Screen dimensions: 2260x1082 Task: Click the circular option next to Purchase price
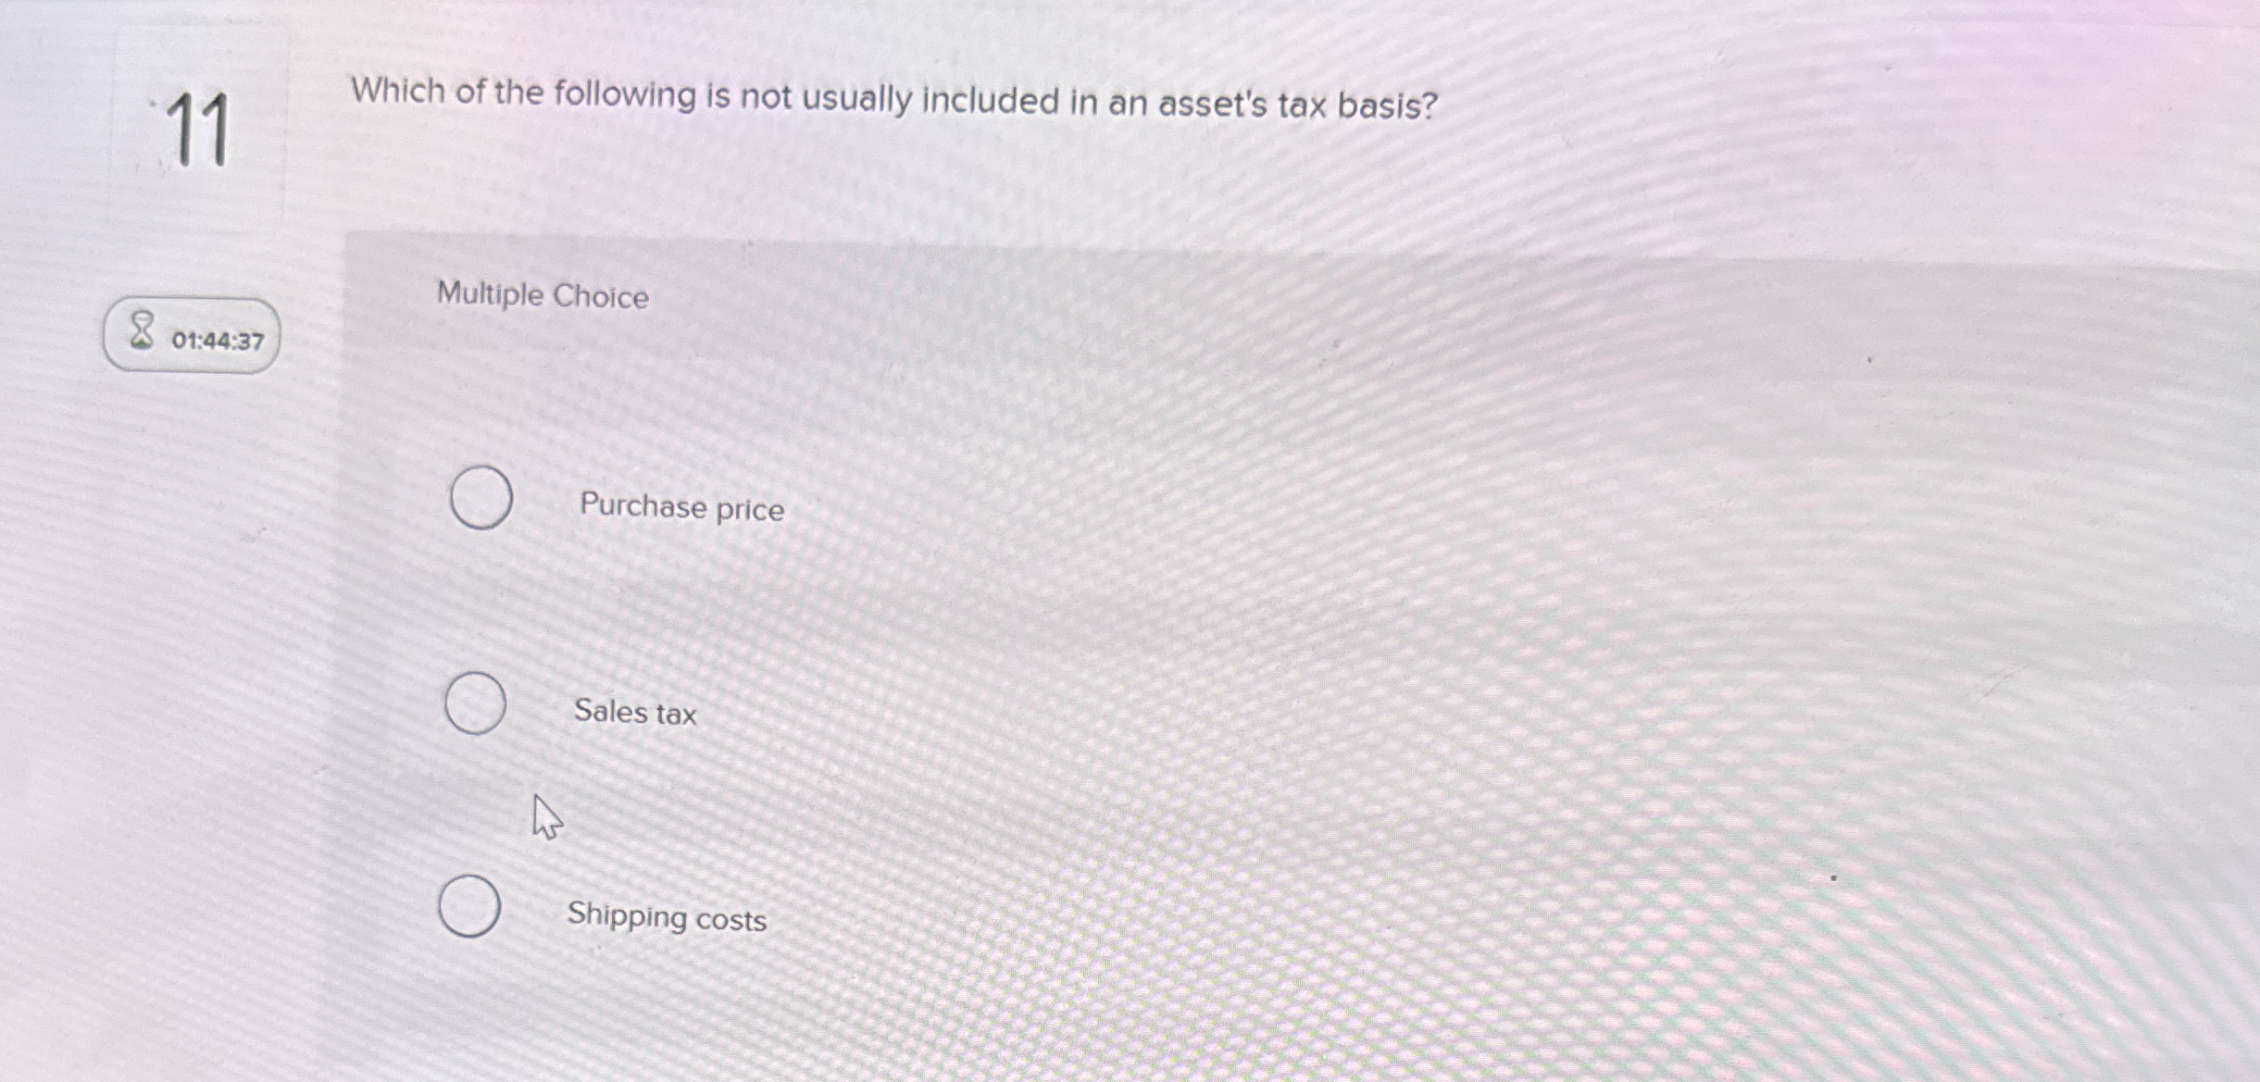(x=479, y=499)
